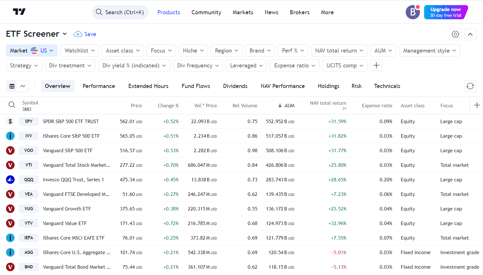Screen dimensions: 483x275
Task: Refresh the screener data
Action: click(470, 86)
